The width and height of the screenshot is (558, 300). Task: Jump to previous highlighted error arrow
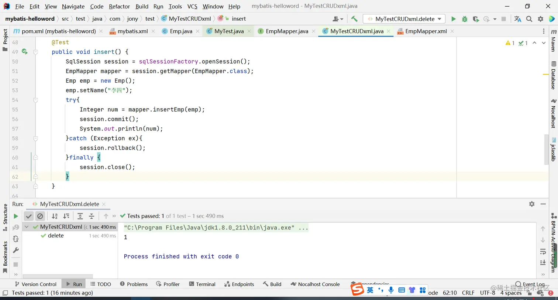[x=534, y=43]
